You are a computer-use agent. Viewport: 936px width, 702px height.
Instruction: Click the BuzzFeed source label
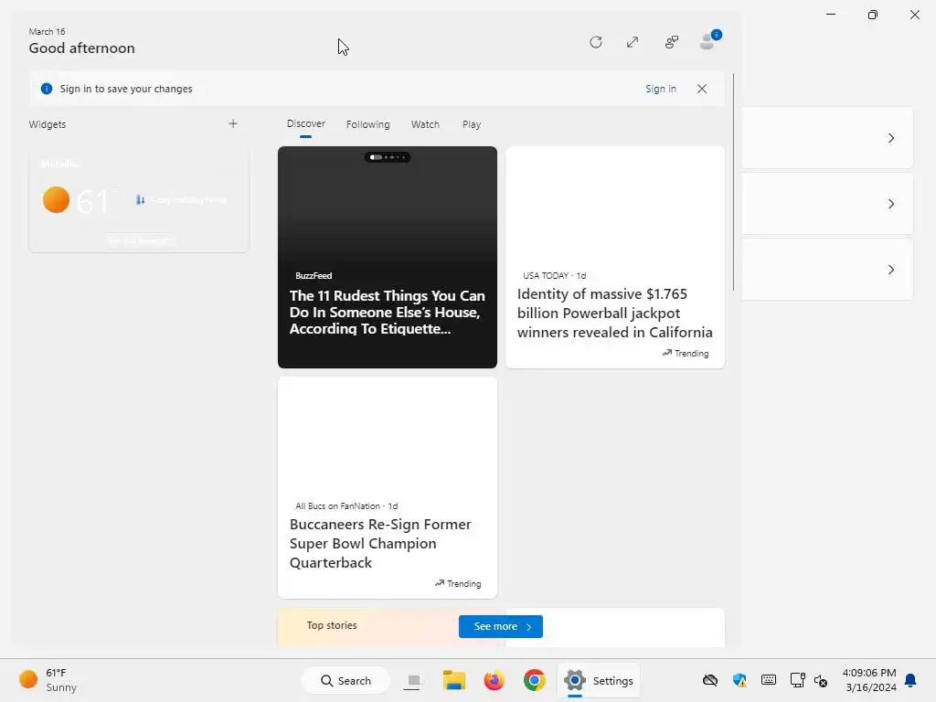point(314,275)
